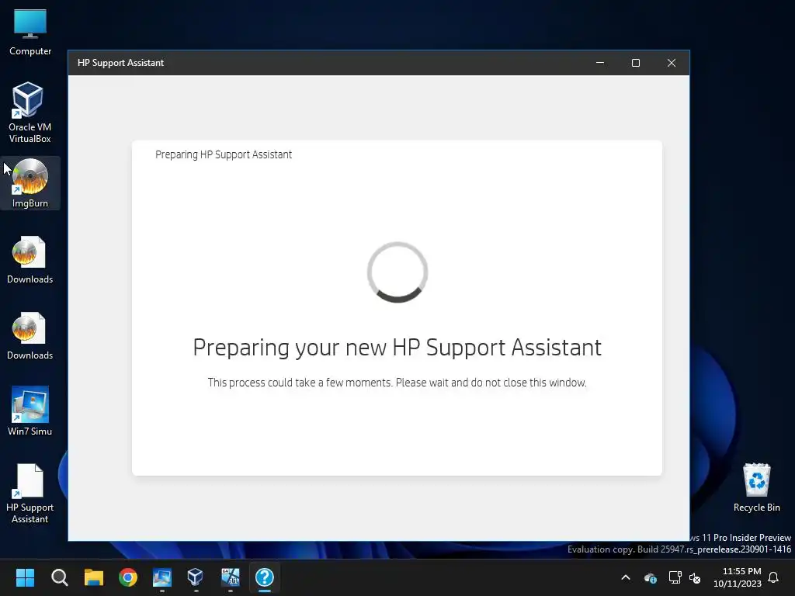795x596 pixels.
Task: Close the HP Support Assistant window
Action: point(672,63)
